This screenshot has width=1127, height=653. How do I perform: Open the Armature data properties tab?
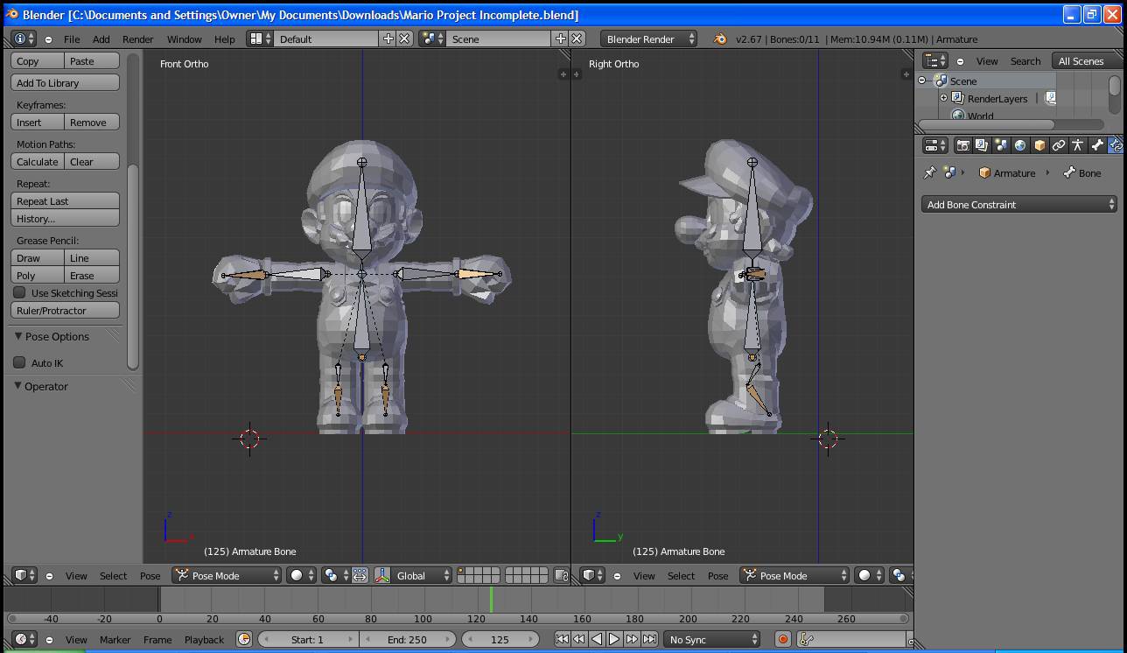pos(1078,145)
